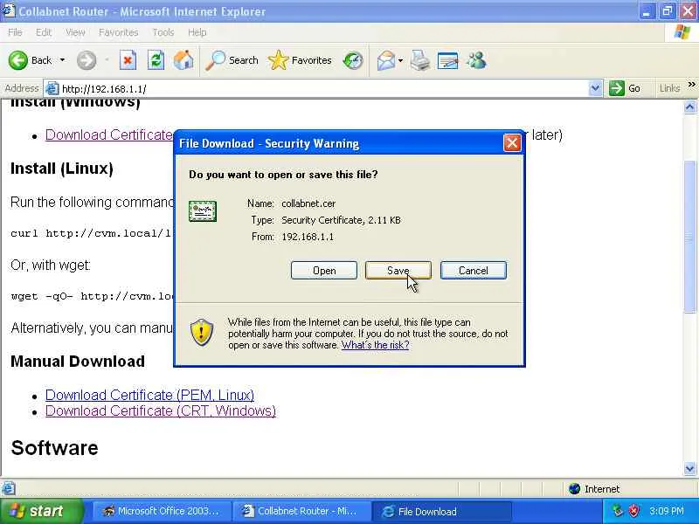Screen dimensions: 699x524
Task: Click the Download Certificate link under Install (Windows)
Action: tap(109, 134)
